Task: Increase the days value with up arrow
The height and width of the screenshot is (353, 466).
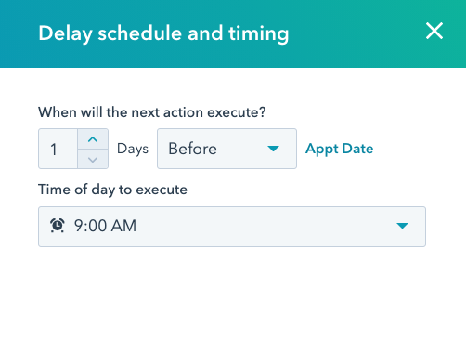Action: coord(93,139)
